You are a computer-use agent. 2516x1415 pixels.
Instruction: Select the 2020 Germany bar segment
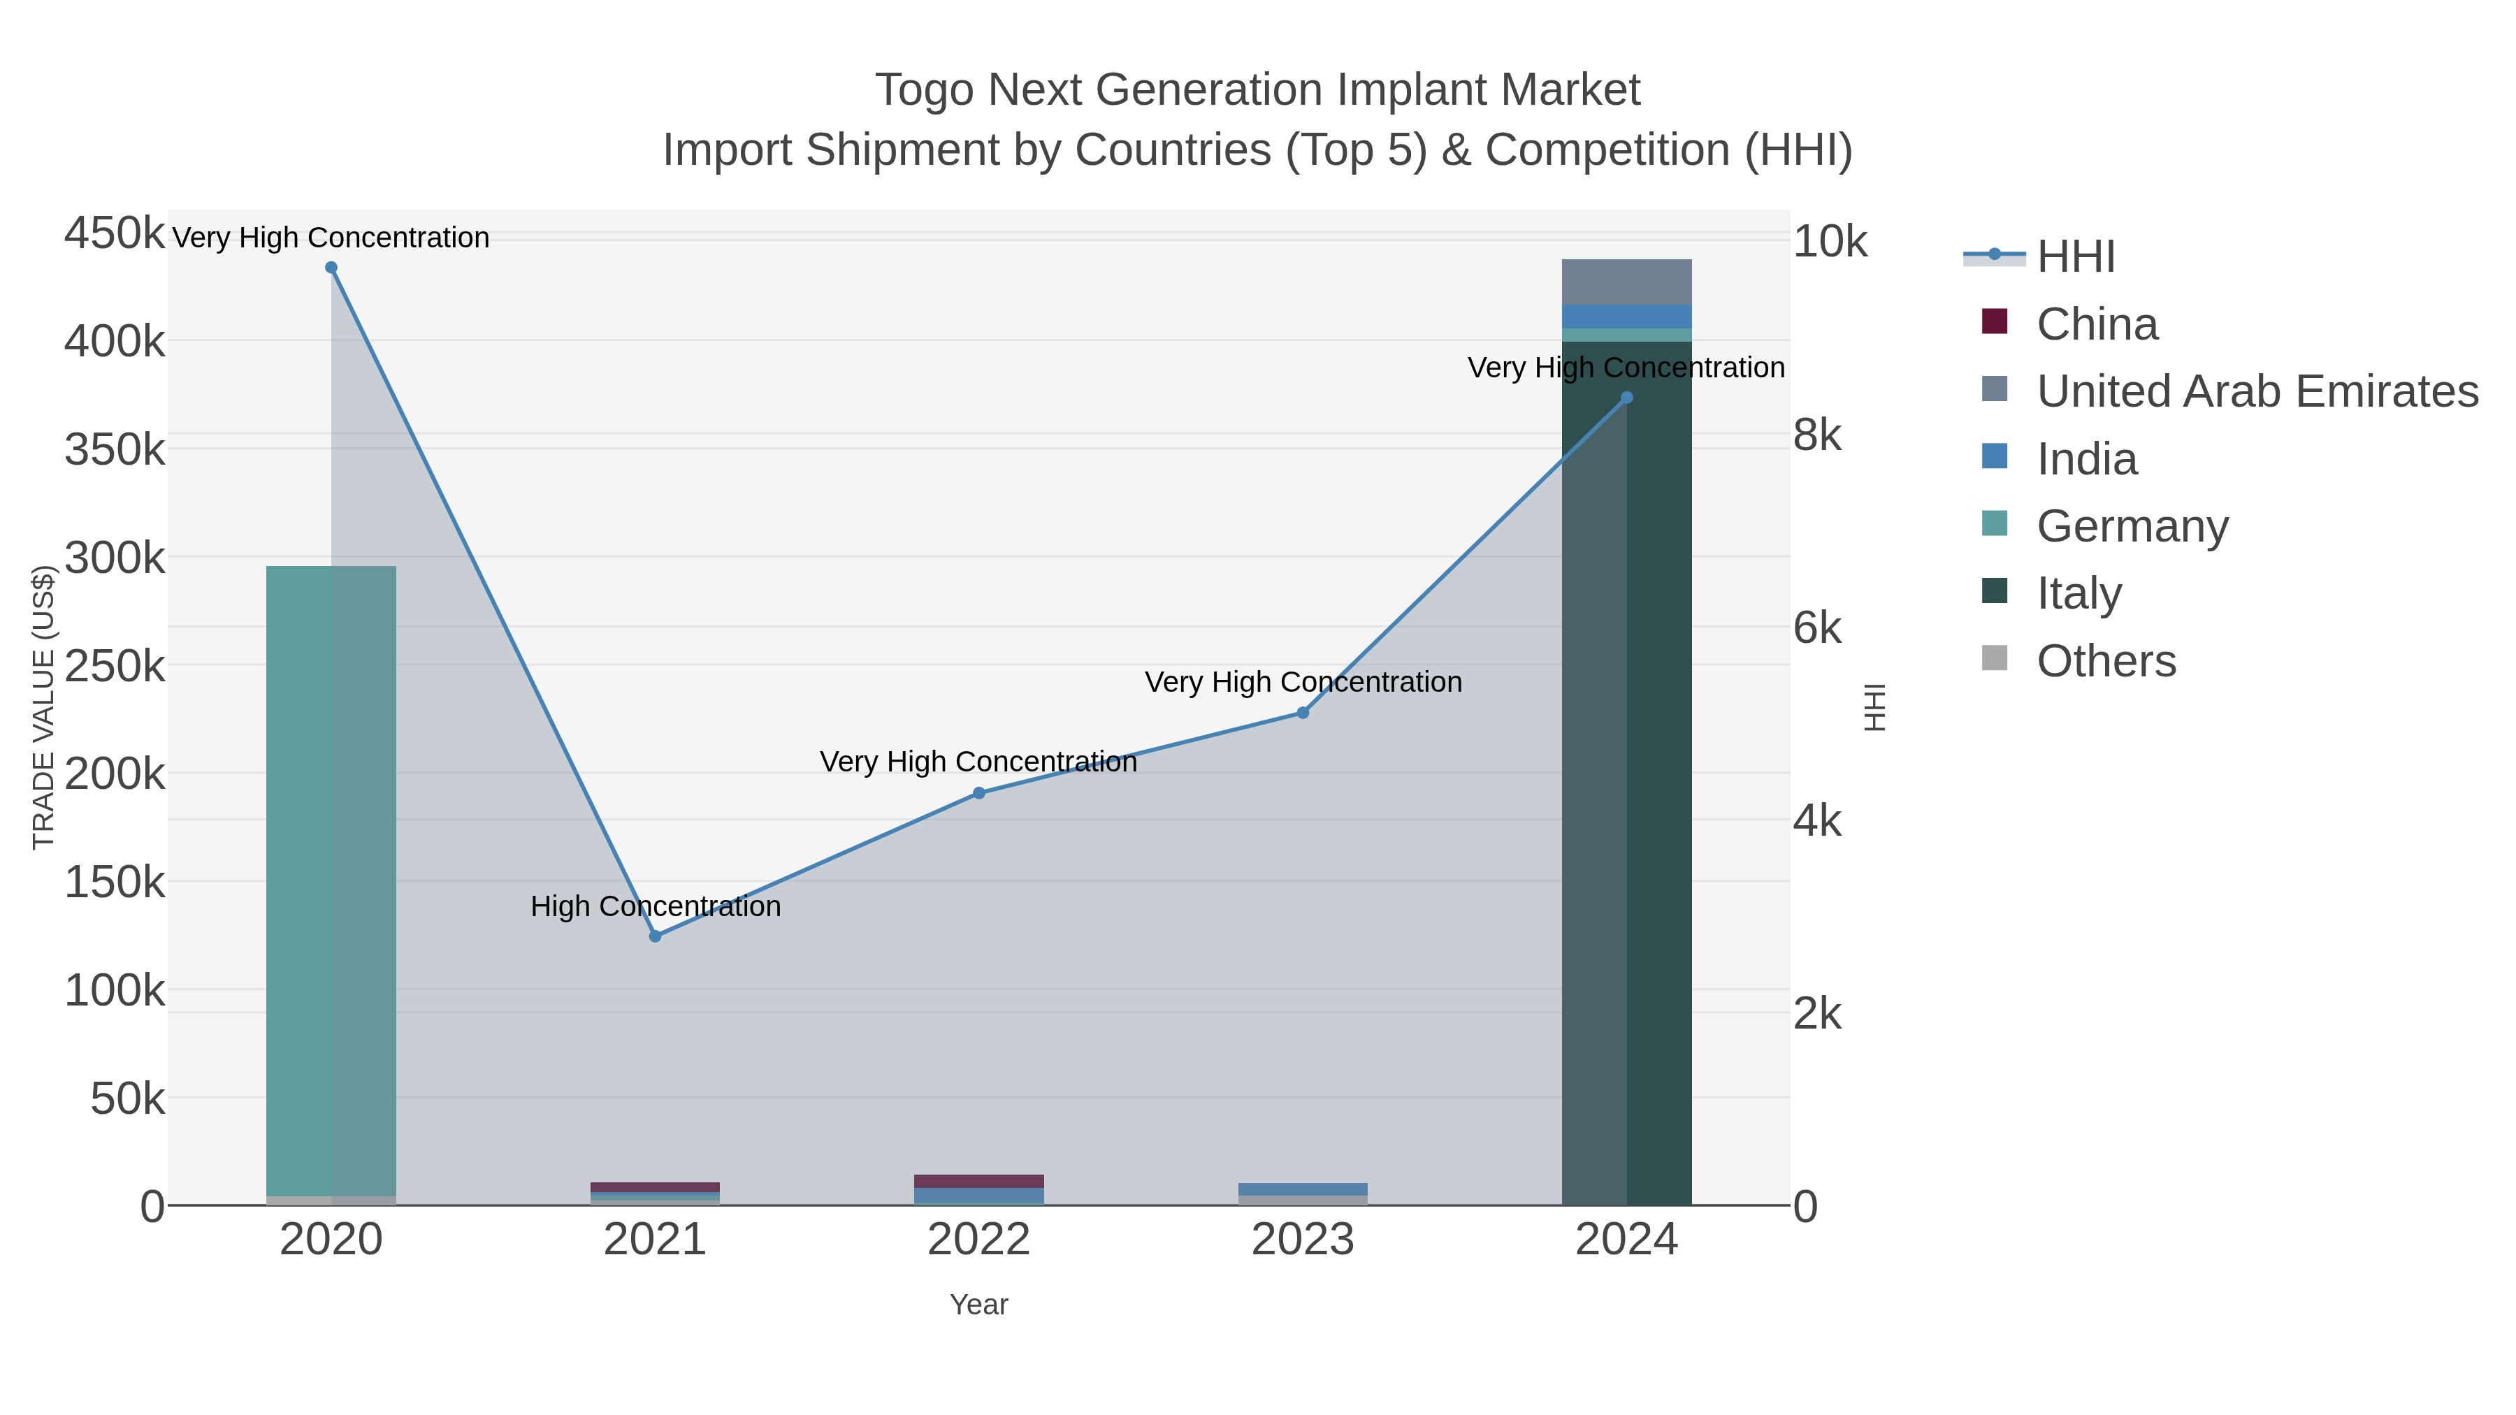click(x=331, y=881)
